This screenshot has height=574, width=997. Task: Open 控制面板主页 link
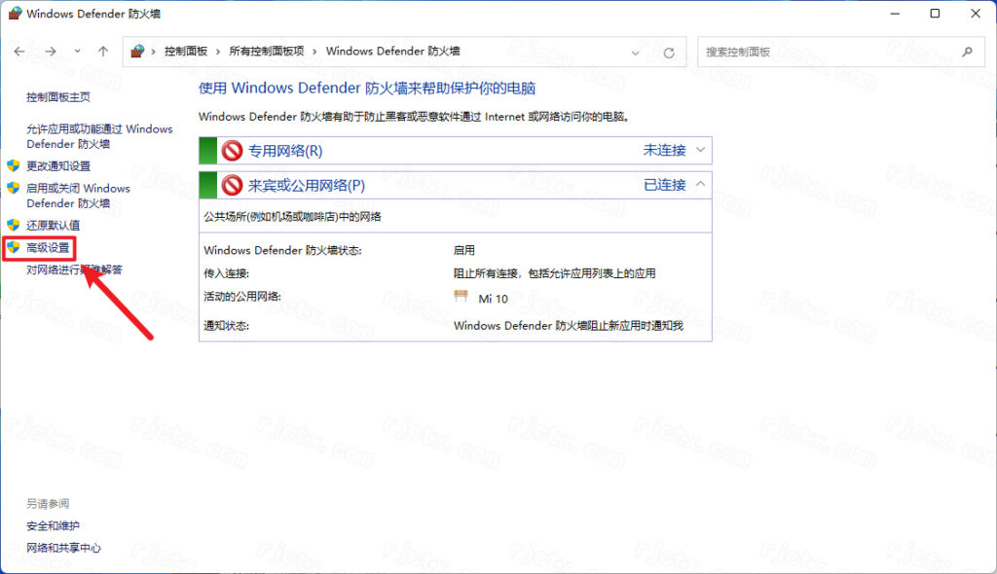[57, 97]
